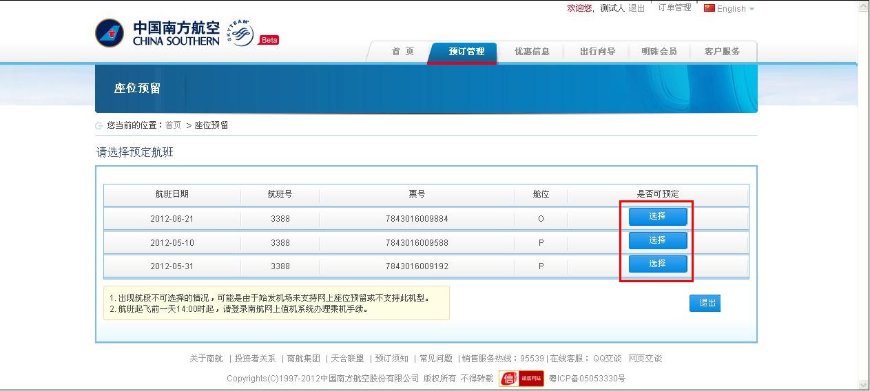The image size is (870, 391).
Task: Open the QQ交谈 online service link
Action: [607, 359]
